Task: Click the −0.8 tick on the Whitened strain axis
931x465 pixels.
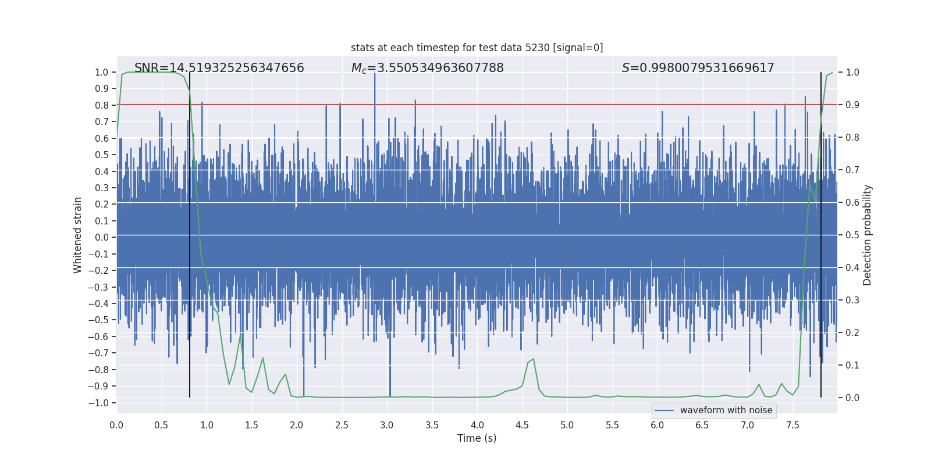Action: click(x=98, y=370)
